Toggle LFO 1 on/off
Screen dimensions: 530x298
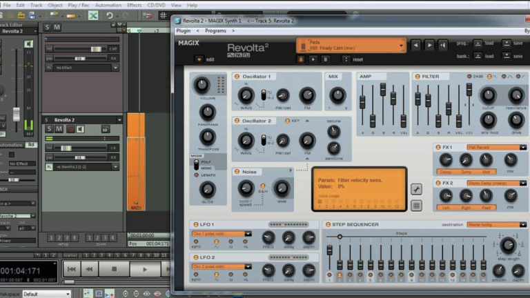[196, 225]
